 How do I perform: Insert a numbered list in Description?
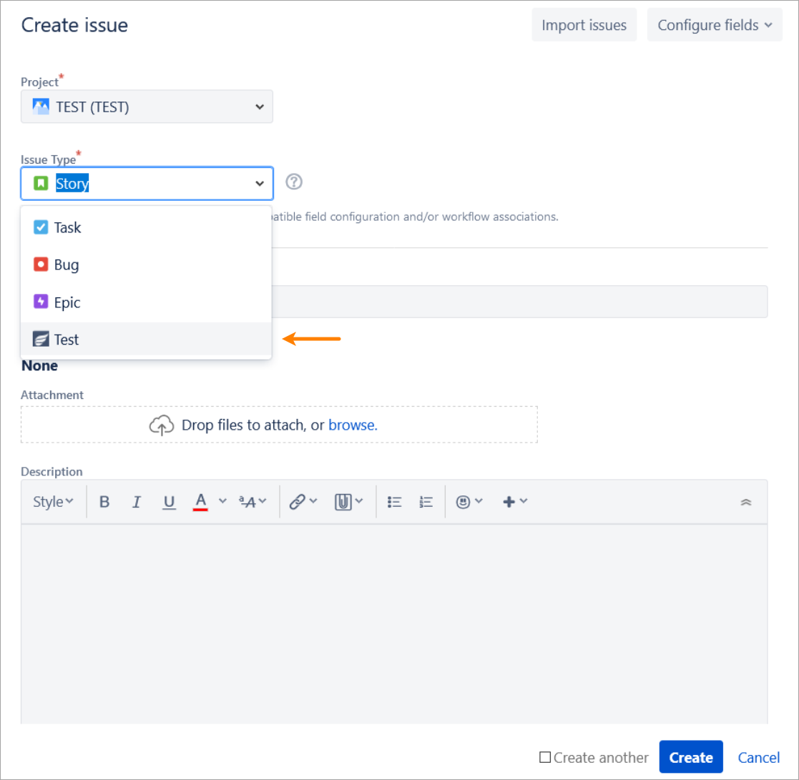pyautogui.click(x=426, y=501)
